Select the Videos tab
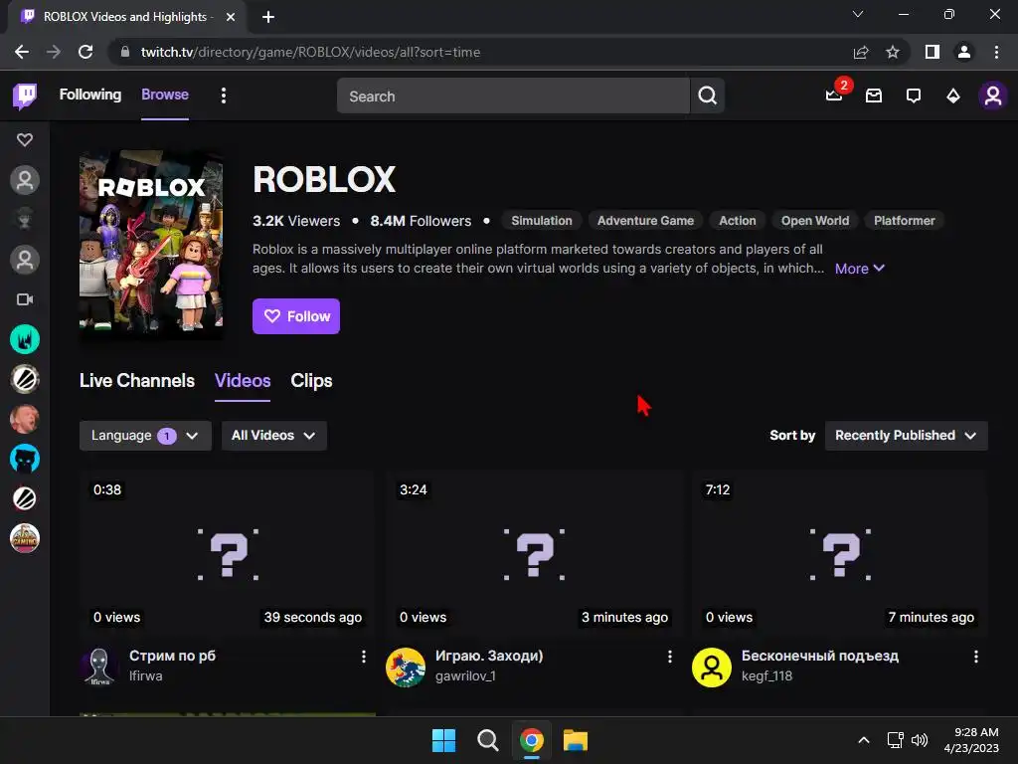Screen dimensions: 1018x764 (x=243, y=381)
